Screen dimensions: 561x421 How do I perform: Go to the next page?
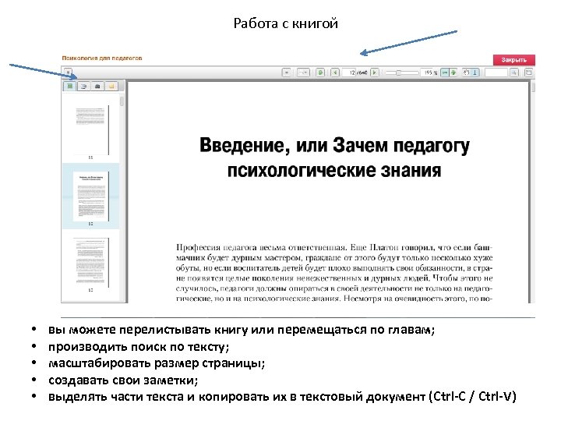pos(375,73)
